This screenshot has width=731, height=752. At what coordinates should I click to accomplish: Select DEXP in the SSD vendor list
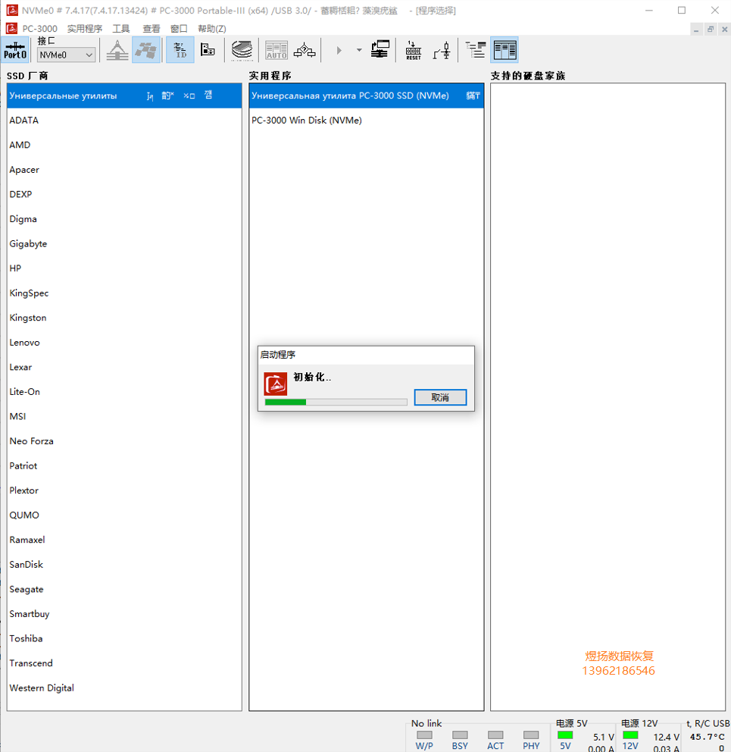[125, 194]
